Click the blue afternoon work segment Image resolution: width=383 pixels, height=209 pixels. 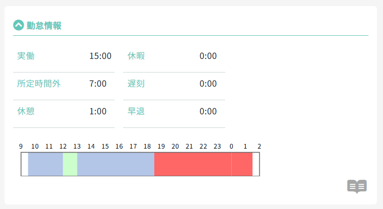coord(116,164)
